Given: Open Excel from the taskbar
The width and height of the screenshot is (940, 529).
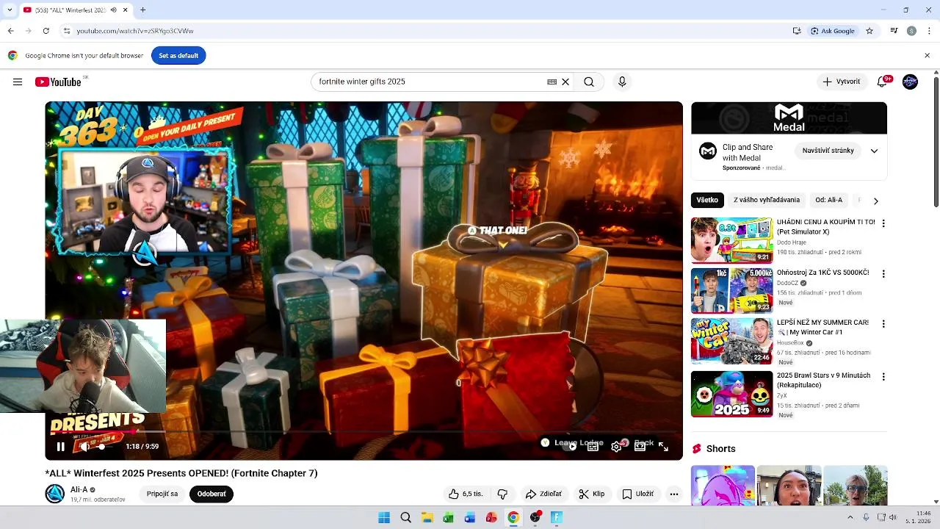Looking at the screenshot, I should 448,517.
